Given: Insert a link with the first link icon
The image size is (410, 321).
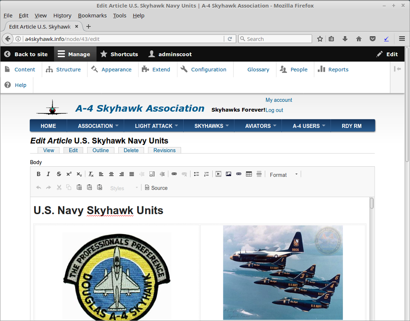Looking at the screenshot, I should pyautogui.click(x=174, y=174).
